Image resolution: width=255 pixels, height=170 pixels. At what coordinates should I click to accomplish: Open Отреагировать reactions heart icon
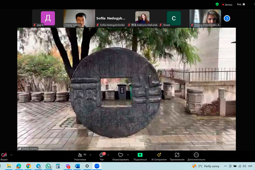[120, 155]
